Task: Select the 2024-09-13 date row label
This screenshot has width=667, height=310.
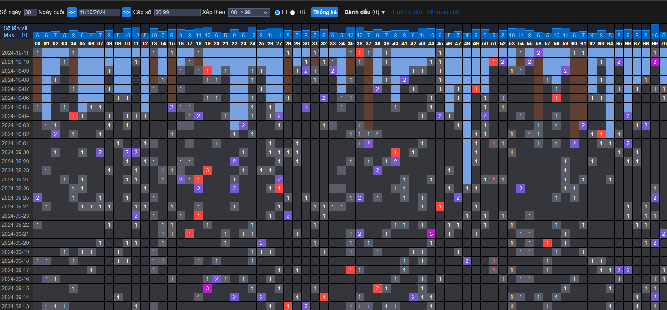Action: [x=15, y=306]
